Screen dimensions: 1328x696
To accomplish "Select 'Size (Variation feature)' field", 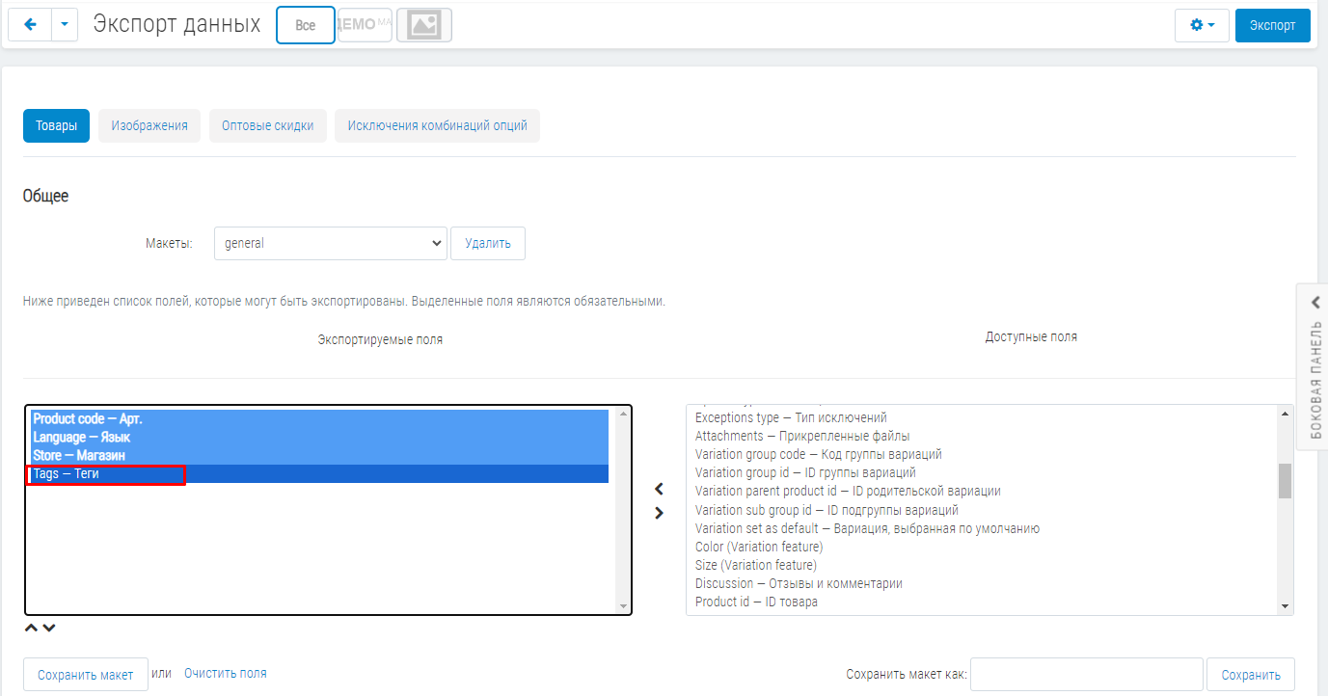I will point(982,565).
